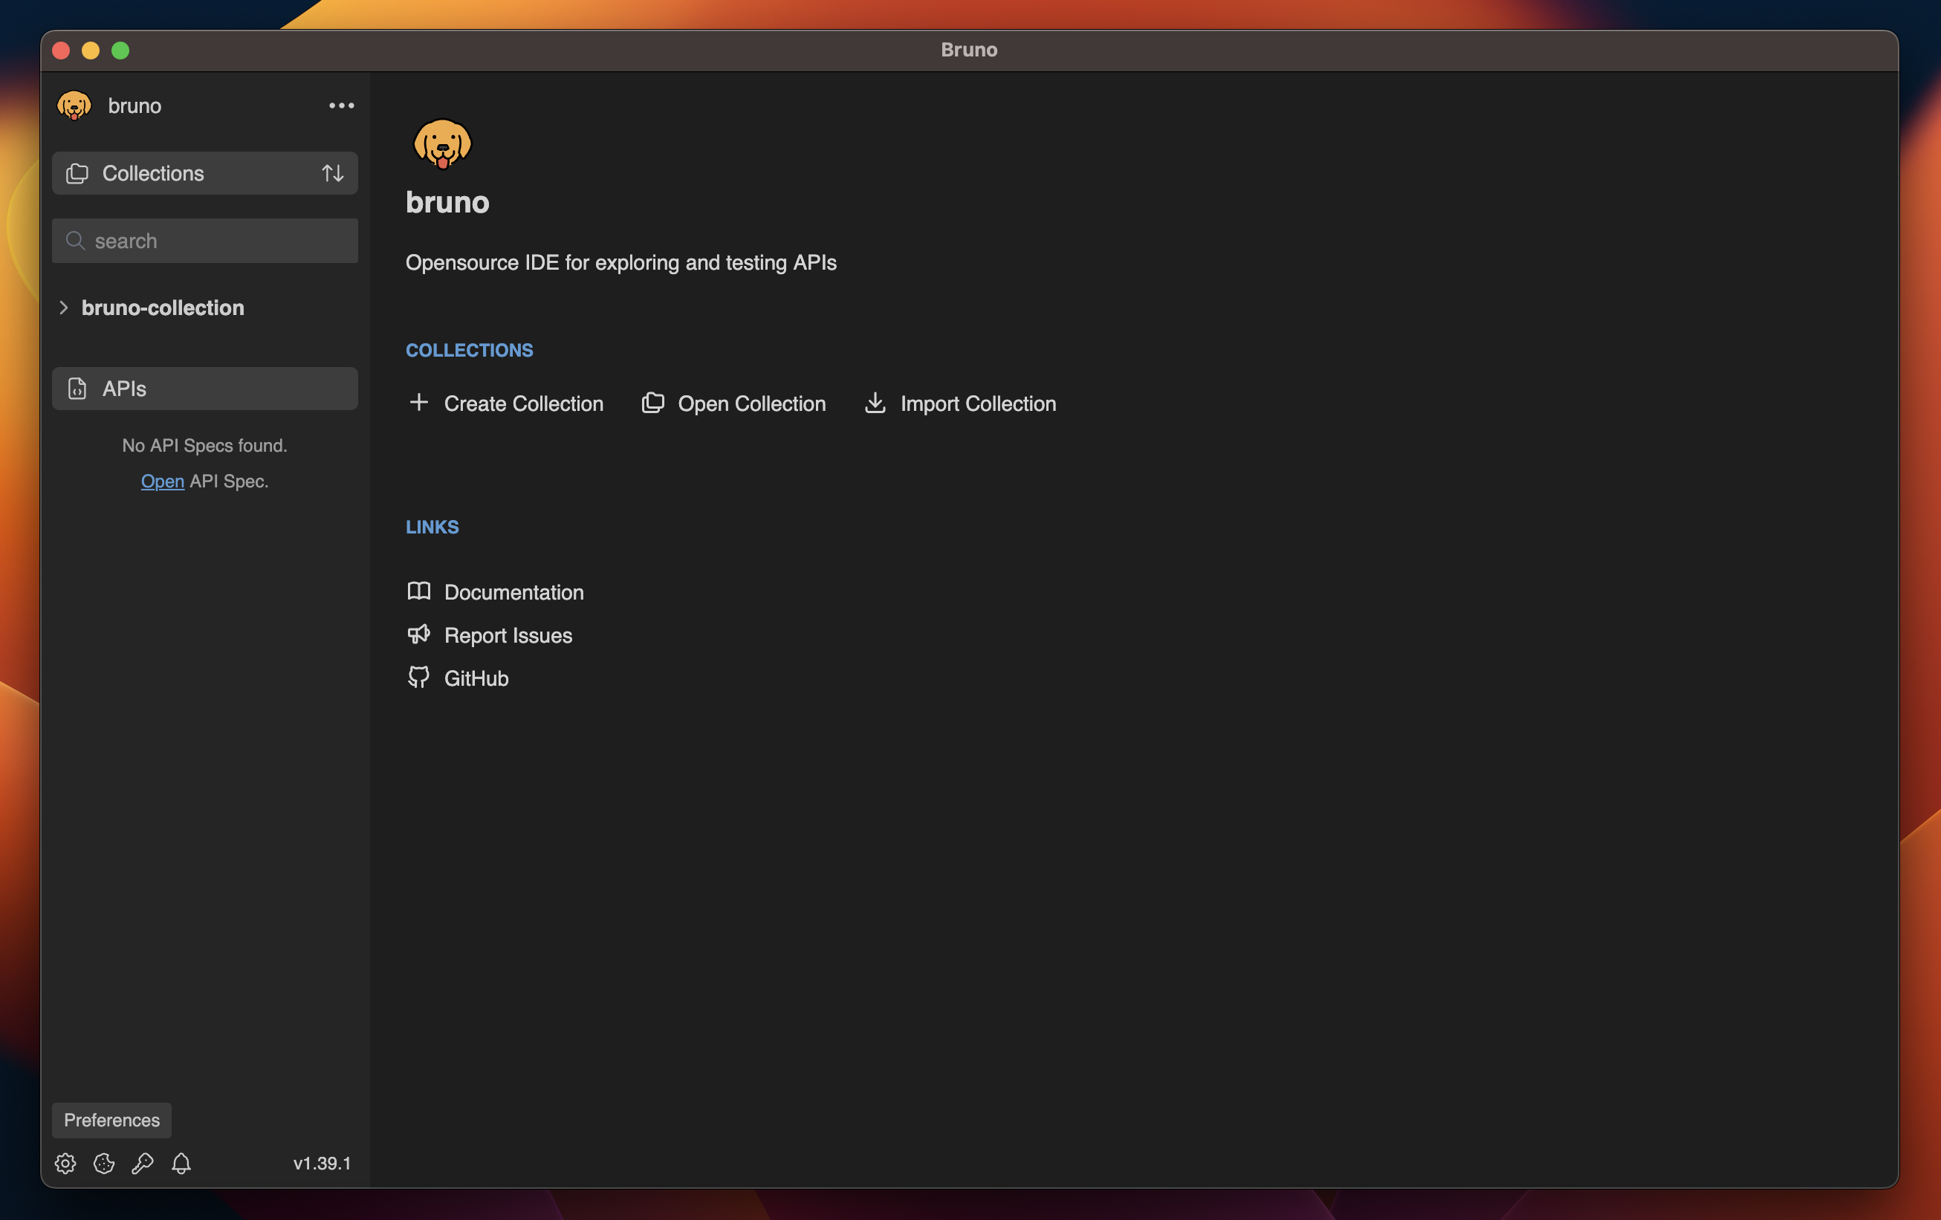The width and height of the screenshot is (1941, 1220).
Task: Open the three-dot sidebar menu
Action: point(341,106)
